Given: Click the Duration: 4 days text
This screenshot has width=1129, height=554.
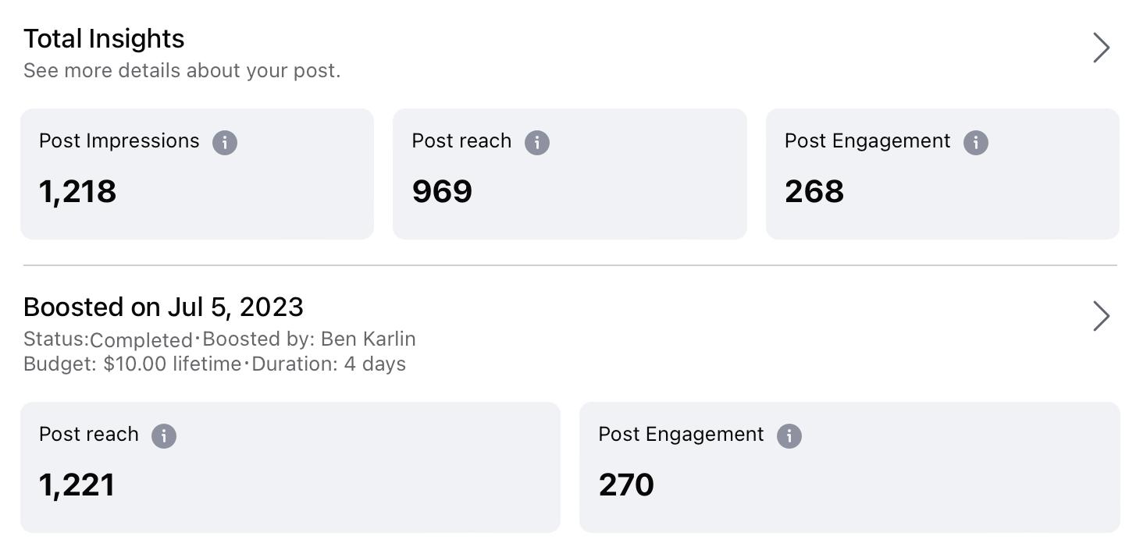Looking at the screenshot, I should 329,364.
